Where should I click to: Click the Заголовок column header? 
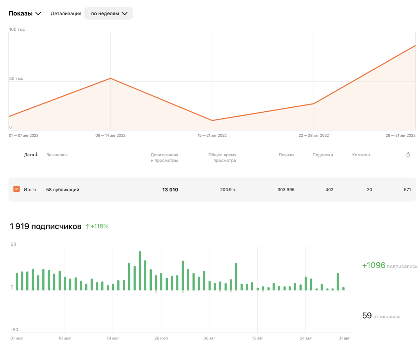(x=57, y=155)
